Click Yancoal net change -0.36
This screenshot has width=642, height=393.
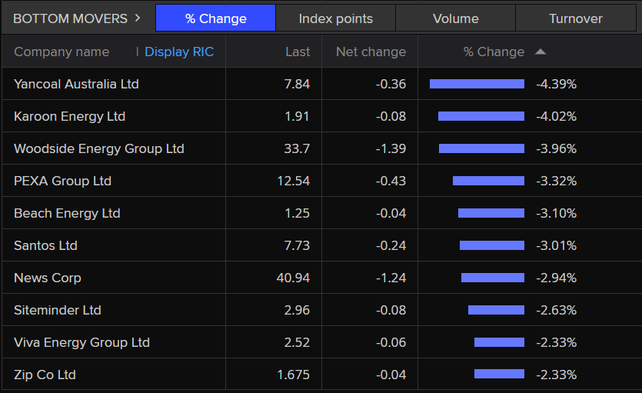coord(391,84)
